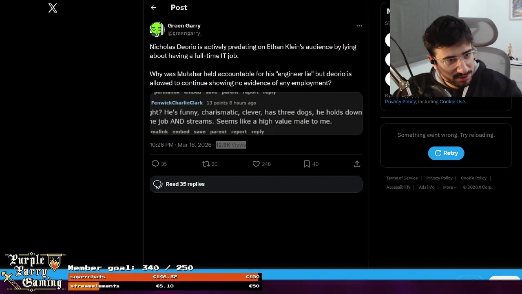Click the bookmark count 40
The width and height of the screenshot is (522, 294).
[315, 164]
